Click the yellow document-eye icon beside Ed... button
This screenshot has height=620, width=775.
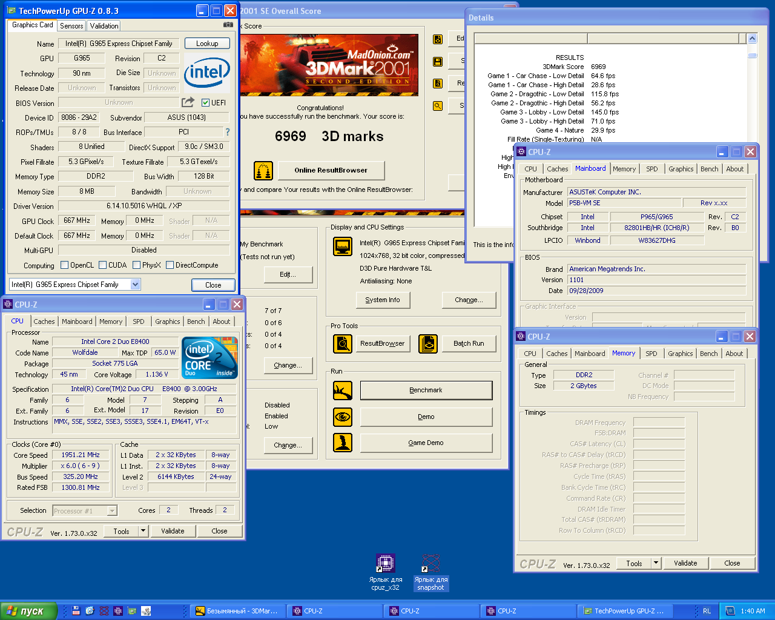coord(438,39)
